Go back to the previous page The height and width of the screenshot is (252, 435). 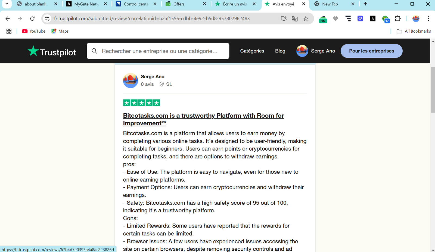(8, 18)
